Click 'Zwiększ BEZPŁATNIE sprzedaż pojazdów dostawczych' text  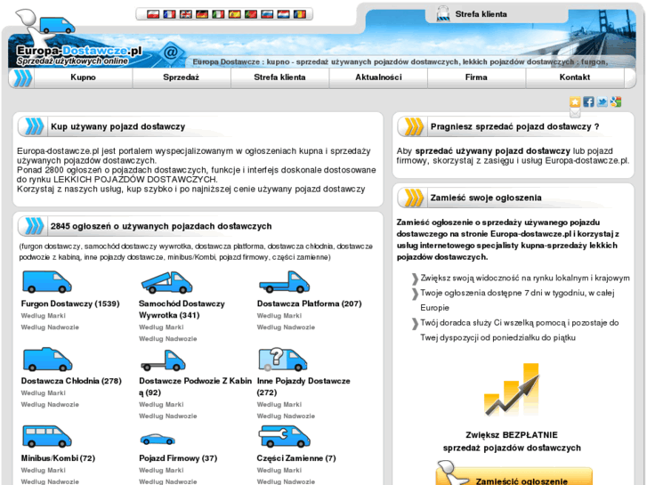[x=512, y=441]
